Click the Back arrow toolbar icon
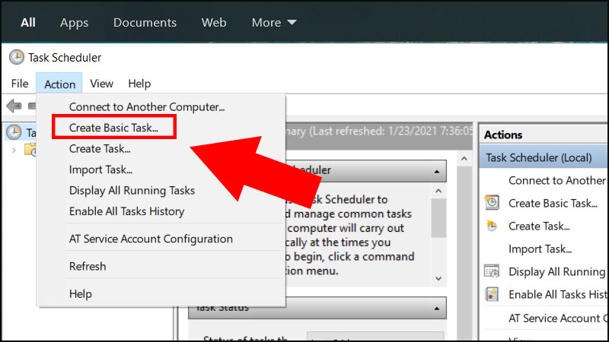Image resolution: width=609 pixels, height=342 pixels. [14, 106]
